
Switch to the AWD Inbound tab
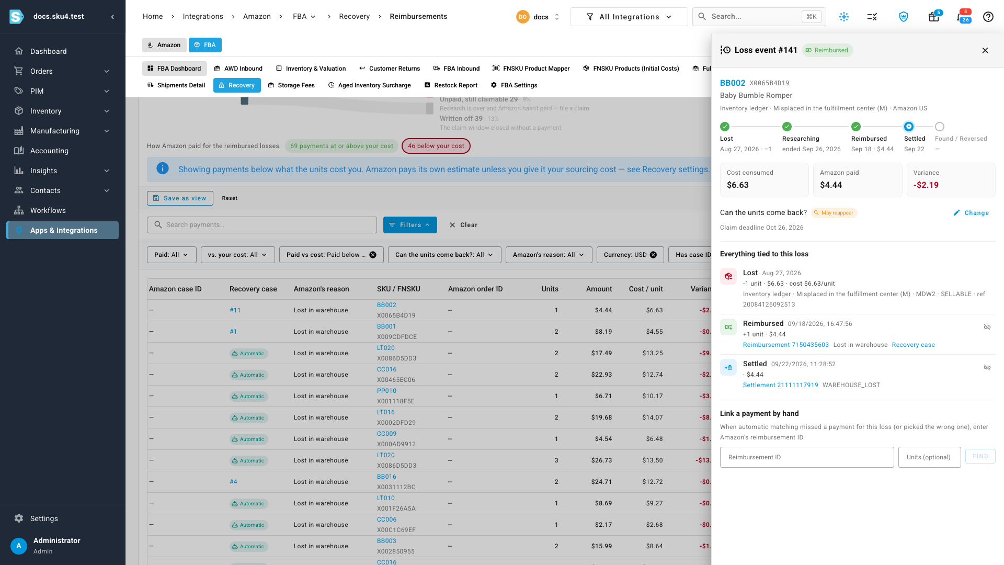238,69
